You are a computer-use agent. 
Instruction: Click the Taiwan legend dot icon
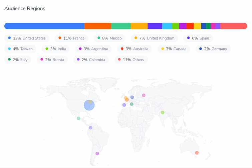tap(9, 48)
